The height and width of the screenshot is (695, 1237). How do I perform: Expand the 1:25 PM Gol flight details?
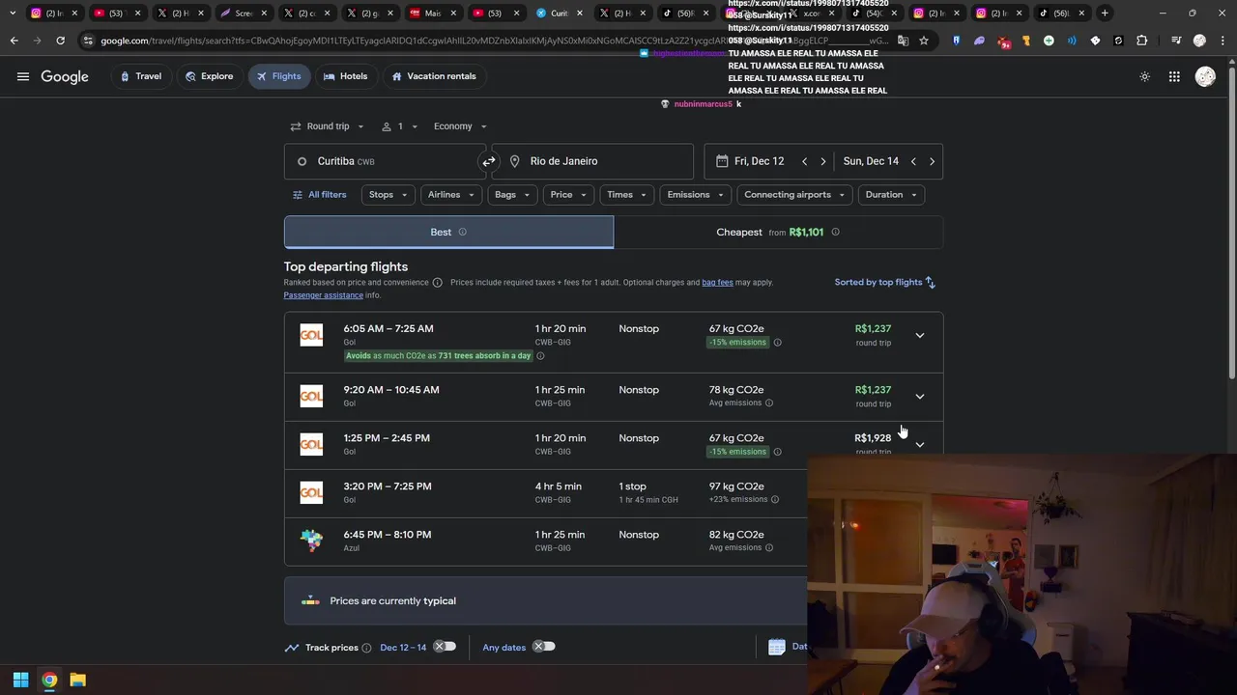coord(919,445)
